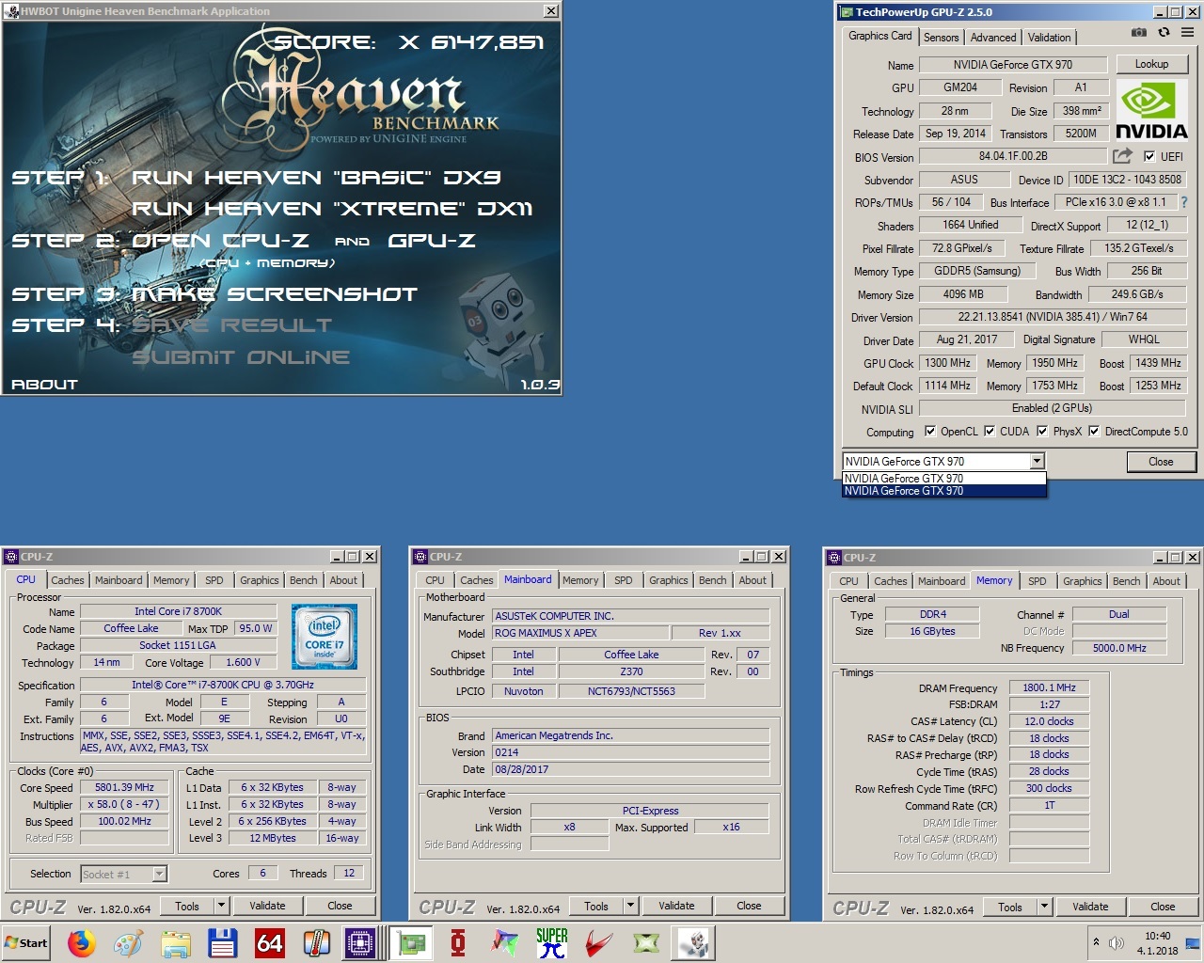Click the blue floppy disk taskbar icon

coord(222,942)
